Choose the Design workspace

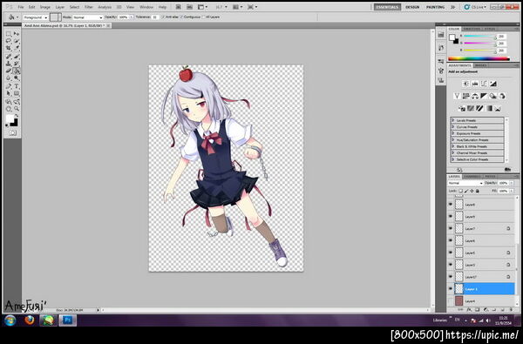[x=412, y=7]
